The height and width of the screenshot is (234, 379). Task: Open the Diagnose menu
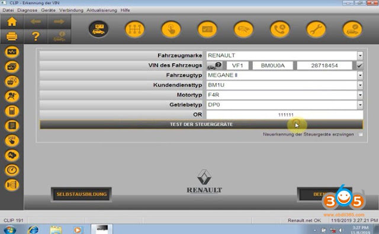[x=27, y=10]
